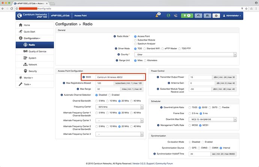Click info icon beside Synchronization Holdoff Time
The height and width of the screenshot is (167, 259).
pos(154,154)
